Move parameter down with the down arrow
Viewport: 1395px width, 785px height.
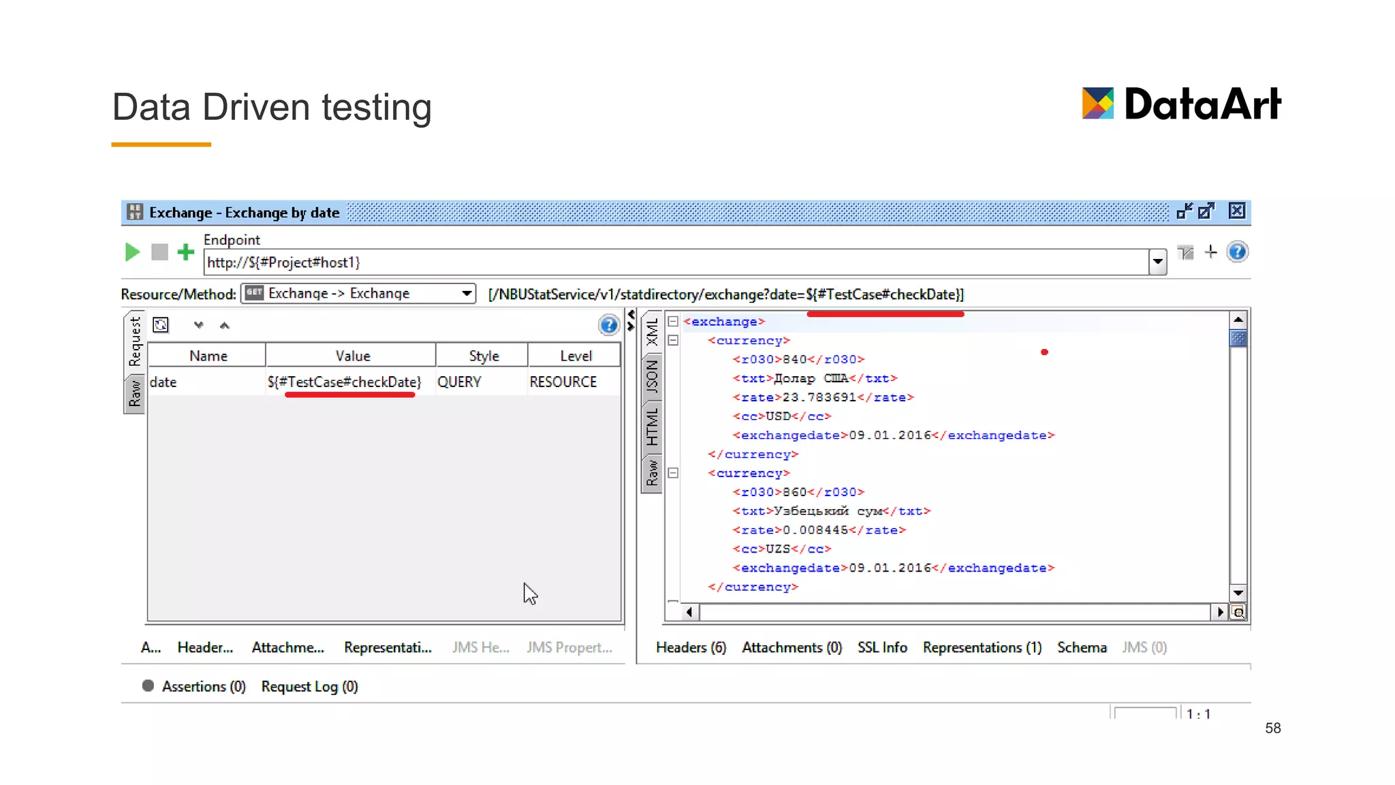pyautogui.click(x=198, y=325)
